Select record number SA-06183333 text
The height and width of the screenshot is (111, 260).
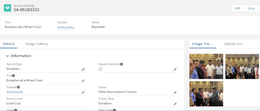point(26,10)
